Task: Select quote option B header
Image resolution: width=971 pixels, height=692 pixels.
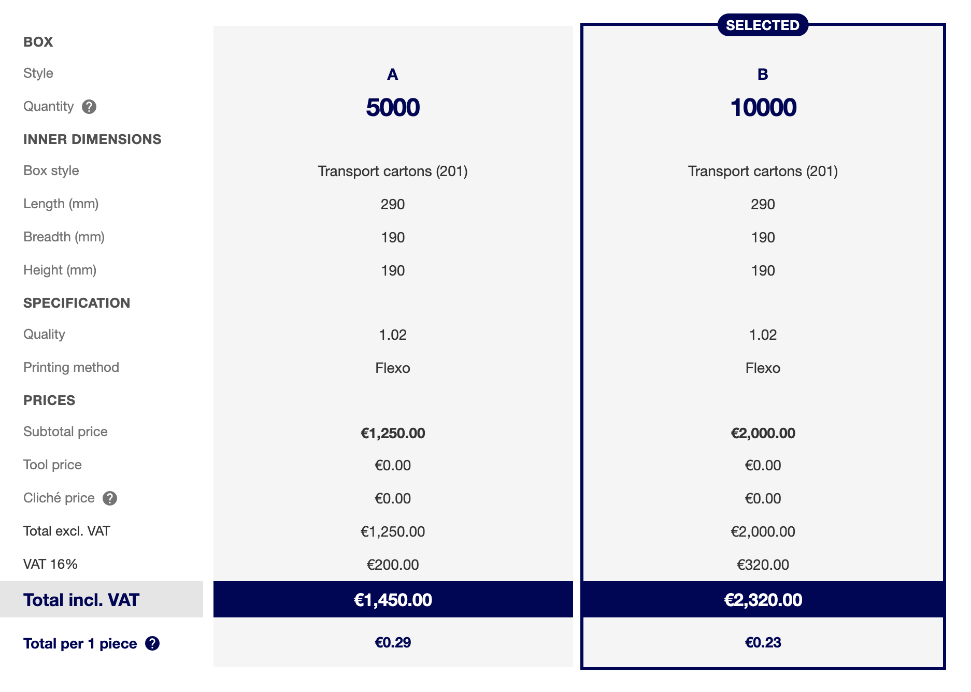Action: (763, 75)
